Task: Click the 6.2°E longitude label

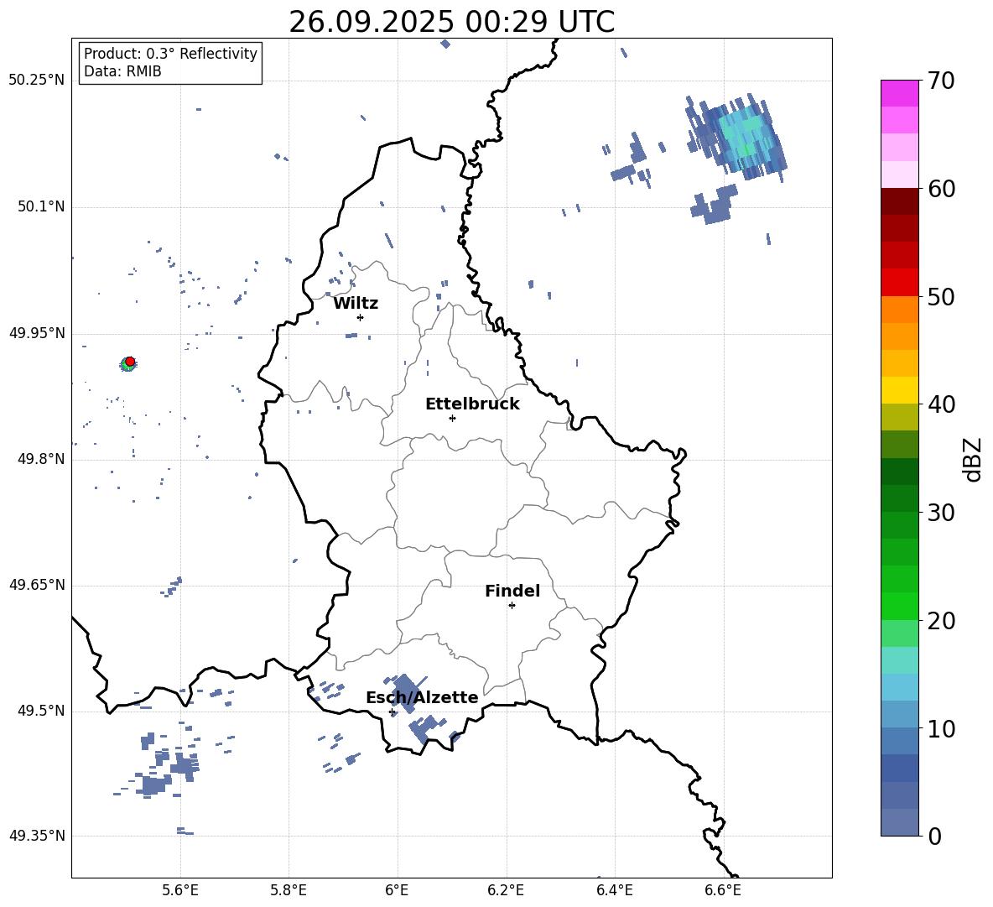Action: point(506,890)
